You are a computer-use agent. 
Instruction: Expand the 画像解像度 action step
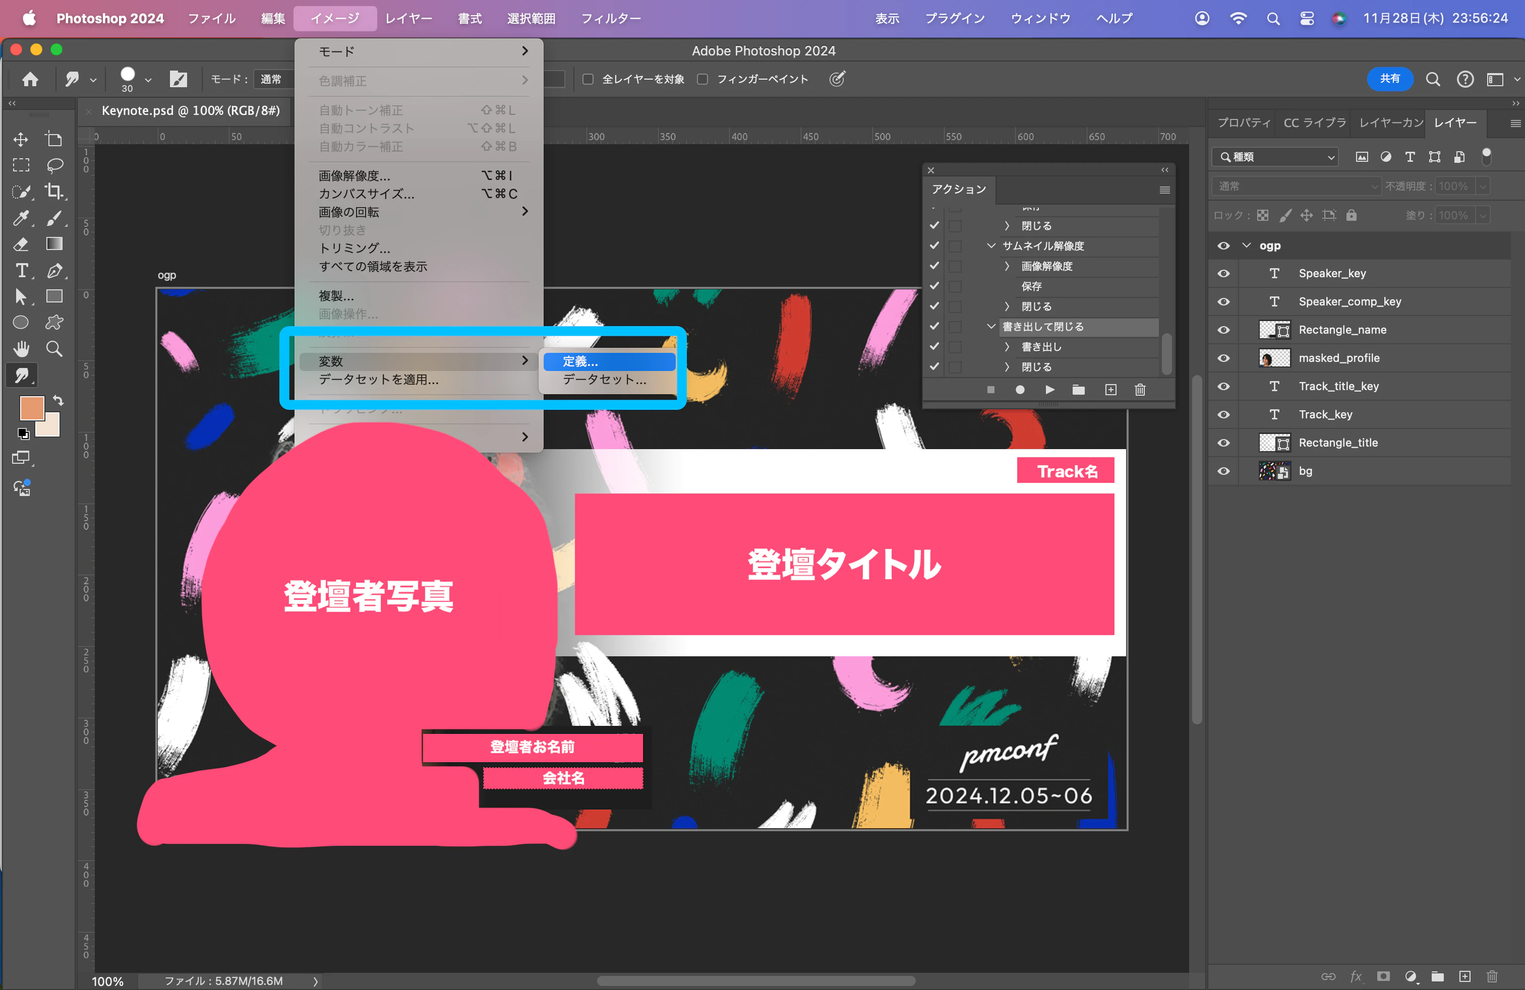[x=1007, y=266]
